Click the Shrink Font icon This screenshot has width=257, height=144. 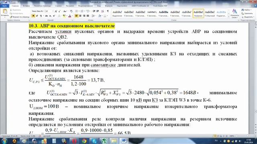tap(59, 11)
